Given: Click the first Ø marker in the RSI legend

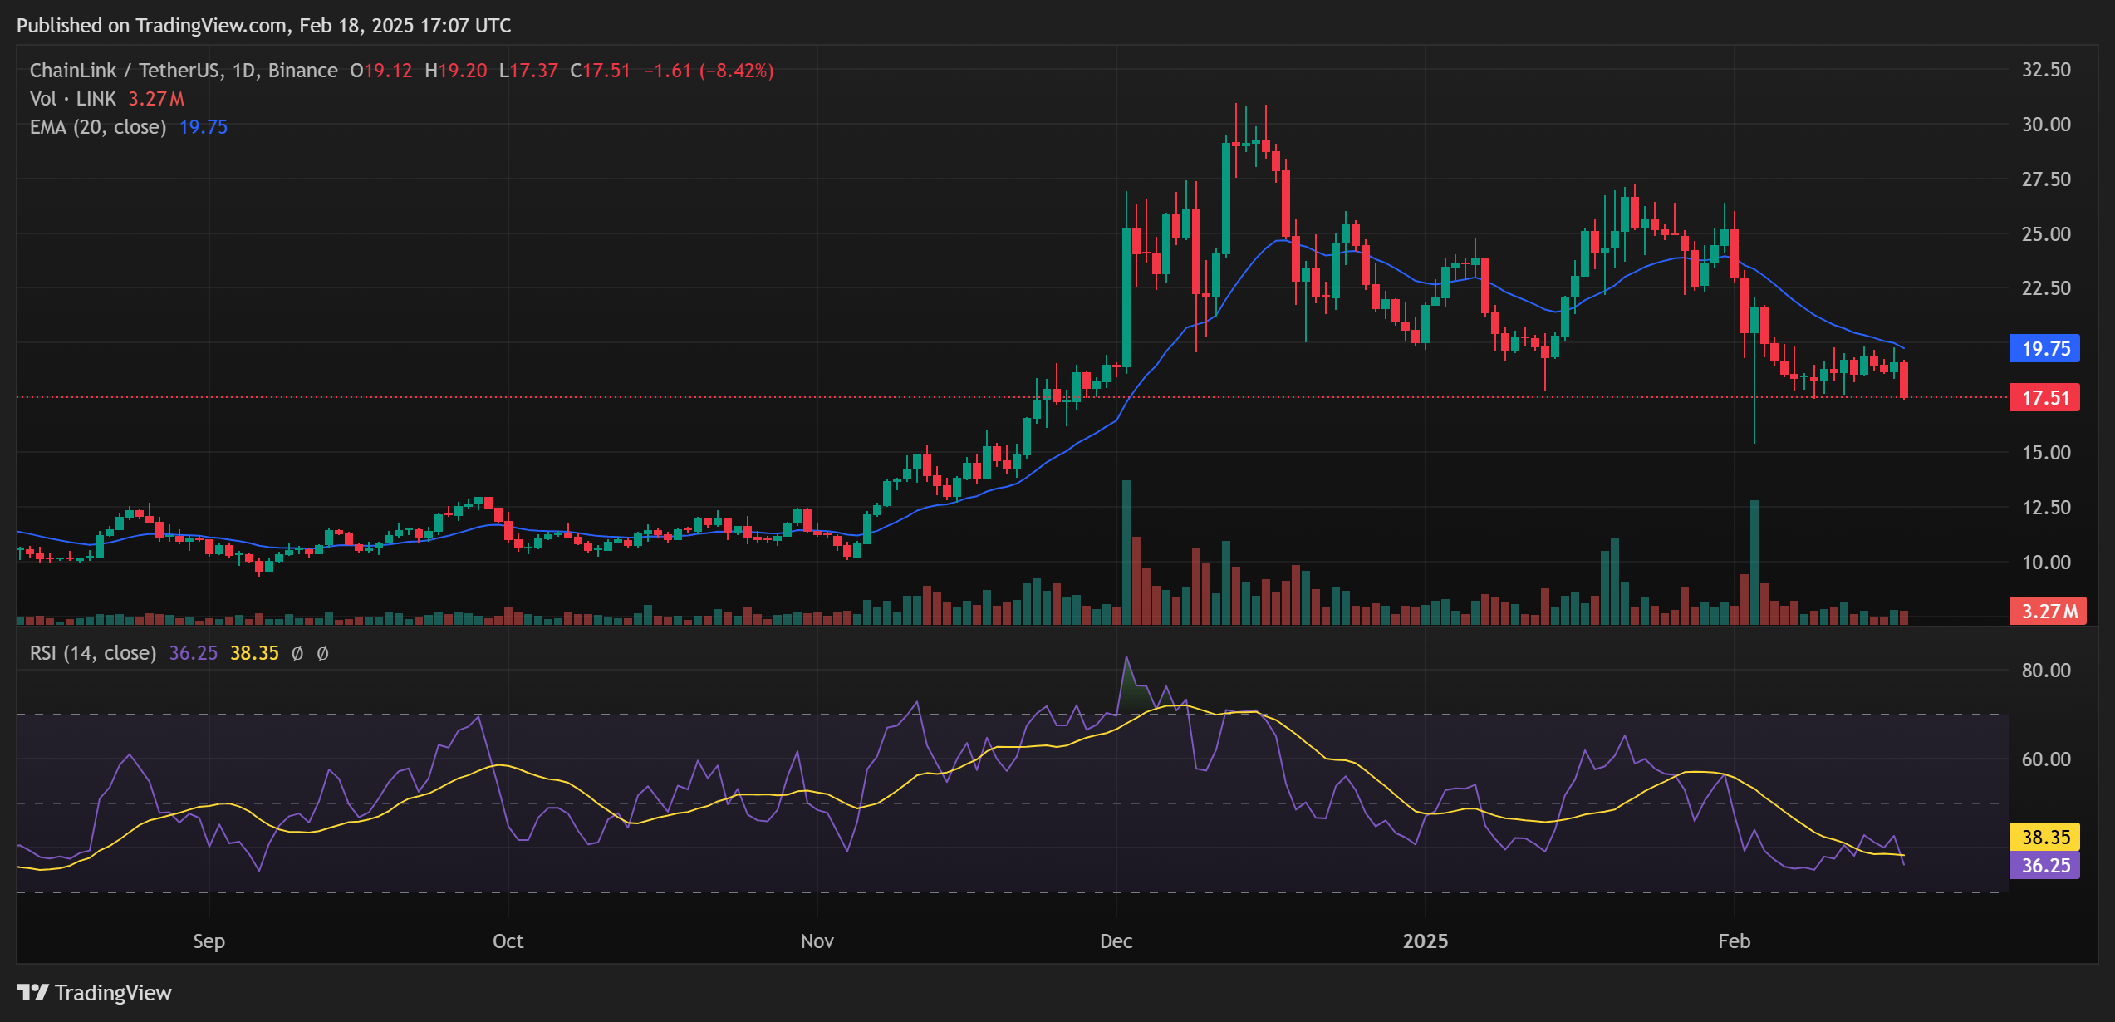Looking at the screenshot, I should pyautogui.click(x=298, y=653).
